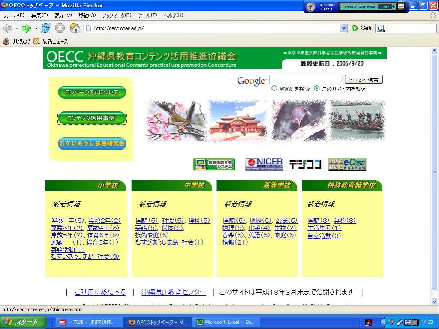Open the 最新ニュース RSS feed bookmark

(x=51, y=42)
